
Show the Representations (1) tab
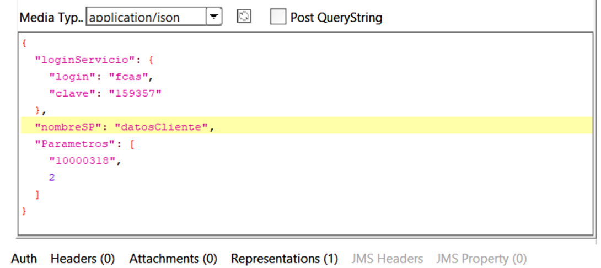tap(284, 258)
